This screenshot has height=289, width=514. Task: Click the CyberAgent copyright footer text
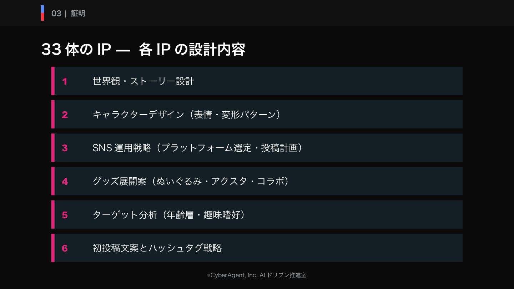[x=257, y=275]
